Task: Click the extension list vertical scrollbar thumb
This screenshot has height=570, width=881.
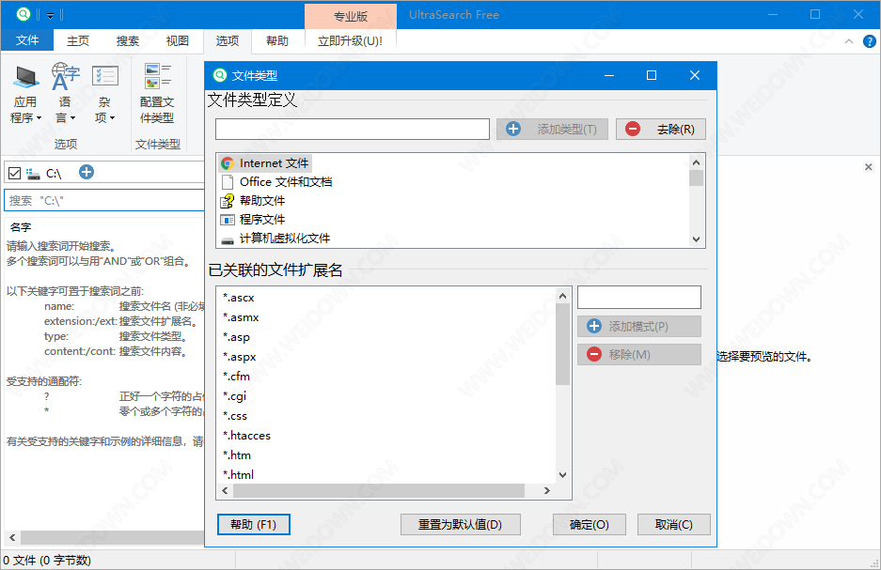Action: 562,344
